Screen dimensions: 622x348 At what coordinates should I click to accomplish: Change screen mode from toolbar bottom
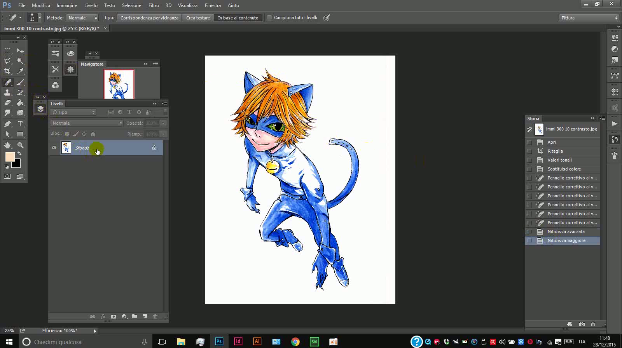click(20, 176)
